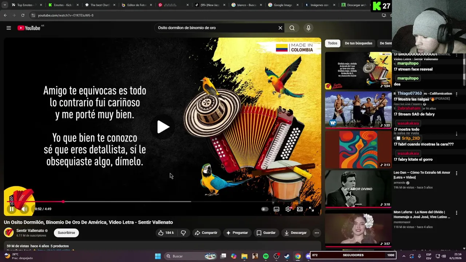Click Descargar download button
The width and height of the screenshot is (466, 262).
pyautogui.click(x=295, y=233)
